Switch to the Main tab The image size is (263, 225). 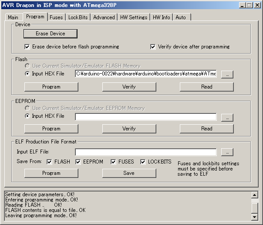pyautogui.click(x=13, y=17)
